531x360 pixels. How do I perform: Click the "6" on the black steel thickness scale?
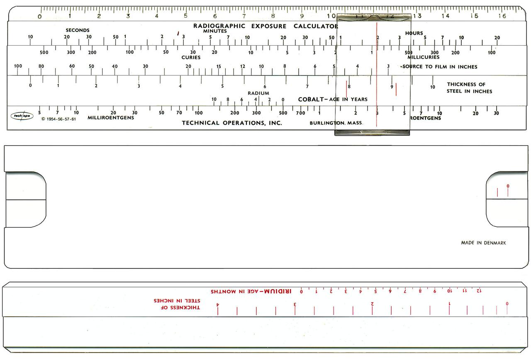click(265, 86)
